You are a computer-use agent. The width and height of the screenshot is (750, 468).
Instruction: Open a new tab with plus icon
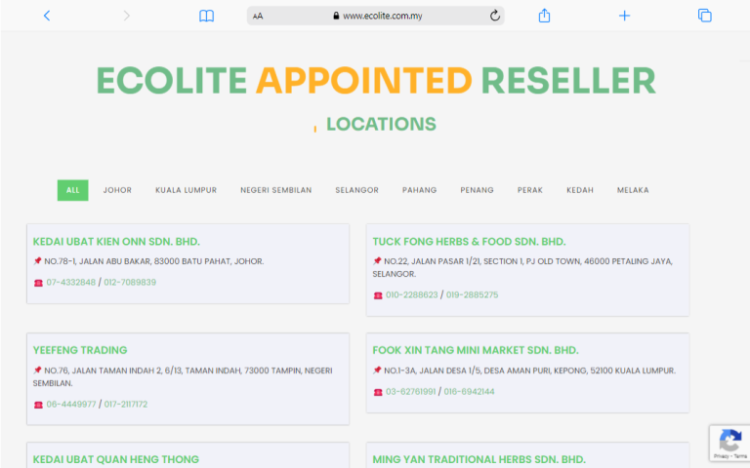click(x=624, y=16)
